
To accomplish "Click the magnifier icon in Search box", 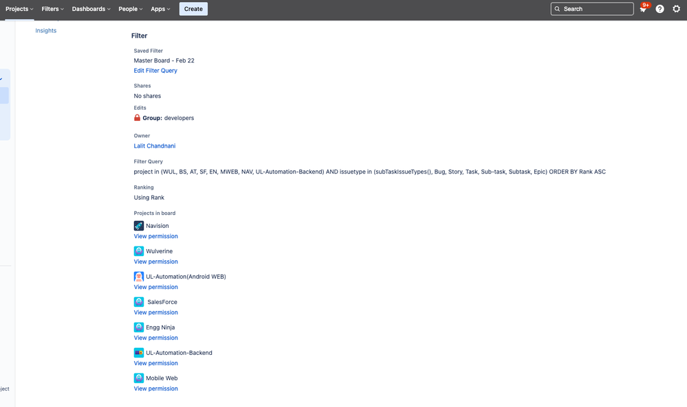I will tap(557, 9).
